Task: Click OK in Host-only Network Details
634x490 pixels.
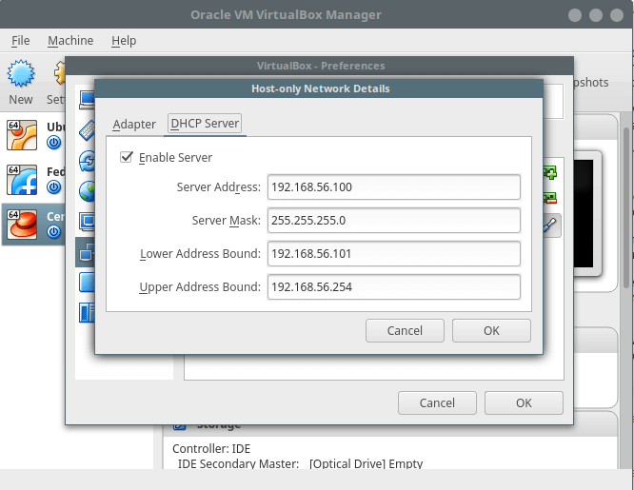Action: [x=490, y=331]
